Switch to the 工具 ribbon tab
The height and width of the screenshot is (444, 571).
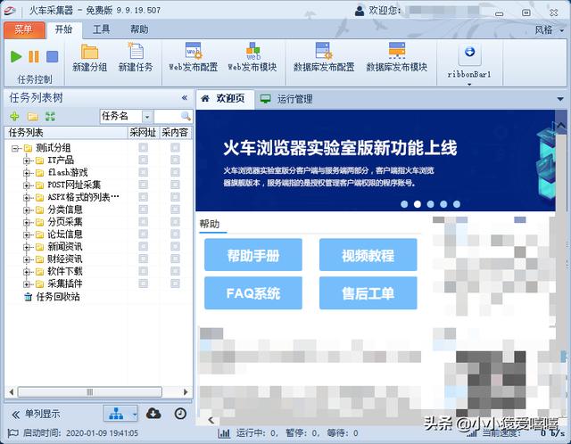coord(101,29)
